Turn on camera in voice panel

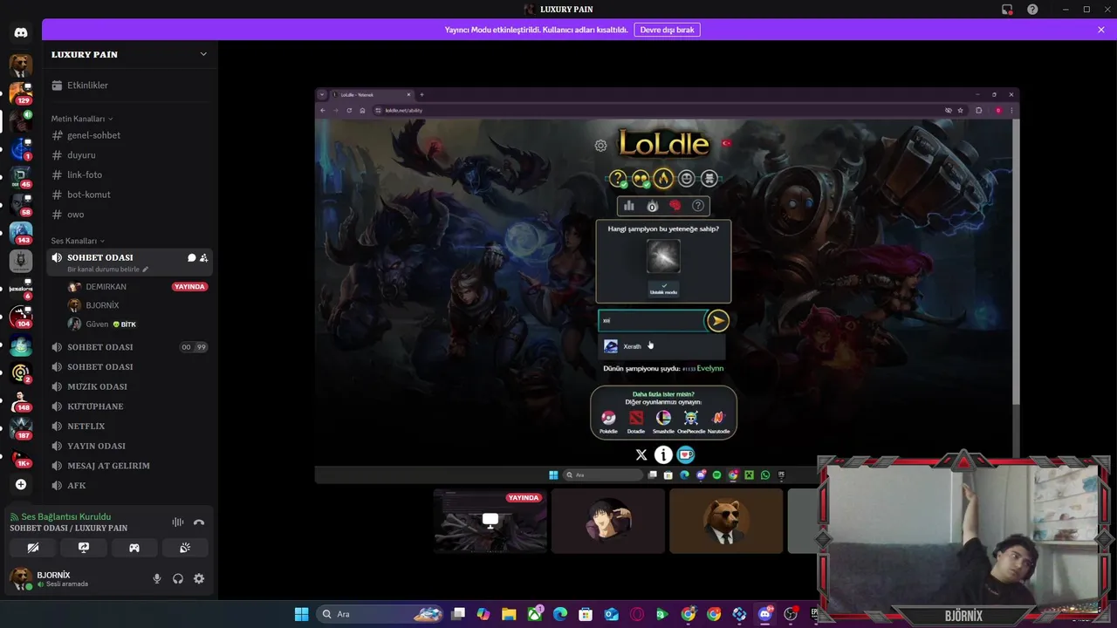tap(33, 548)
